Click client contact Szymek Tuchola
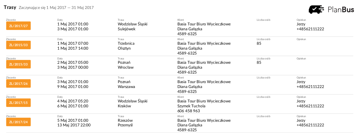Screen dimensions: 358x133 (x=191, y=106)
